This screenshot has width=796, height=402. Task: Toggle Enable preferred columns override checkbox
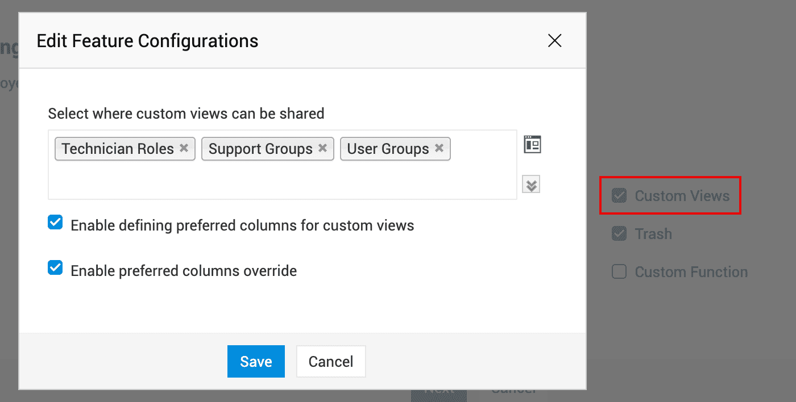point(55,268)
